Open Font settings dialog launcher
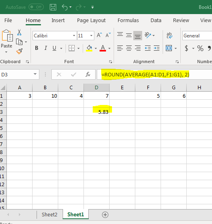Viewport: 212px width, 224px height. click(x=110, y=62)
